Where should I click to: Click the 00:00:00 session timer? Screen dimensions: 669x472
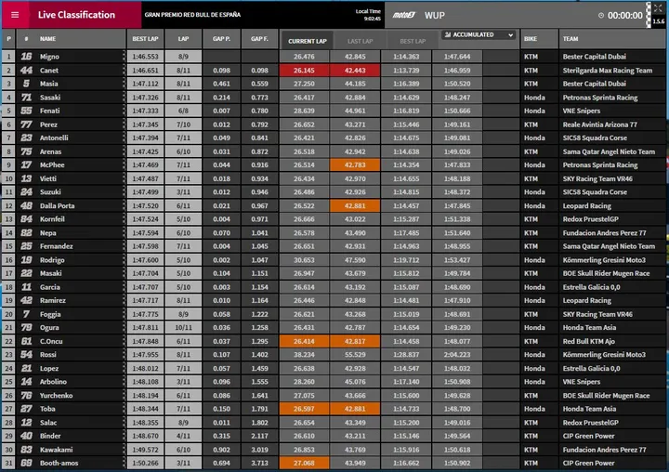pos(624,16)
